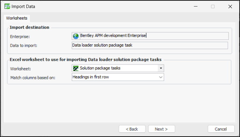
Task: Minimize the Import Data window
Action: [196, 7]
